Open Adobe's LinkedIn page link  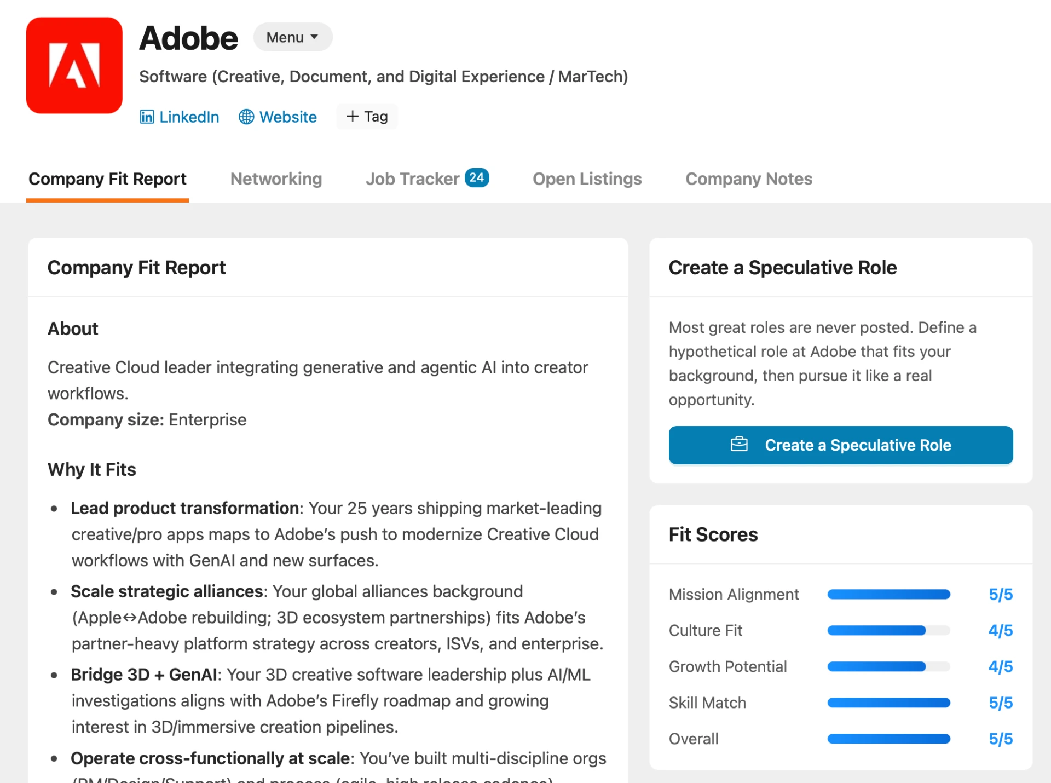pyautogui.click(x=180, y=117)
